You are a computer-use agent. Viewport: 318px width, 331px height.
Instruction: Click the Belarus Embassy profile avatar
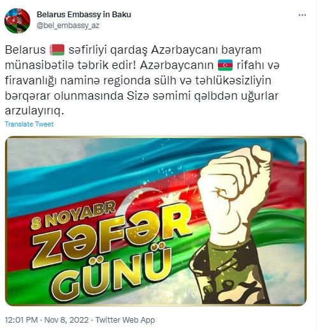(x=17, y=20)
